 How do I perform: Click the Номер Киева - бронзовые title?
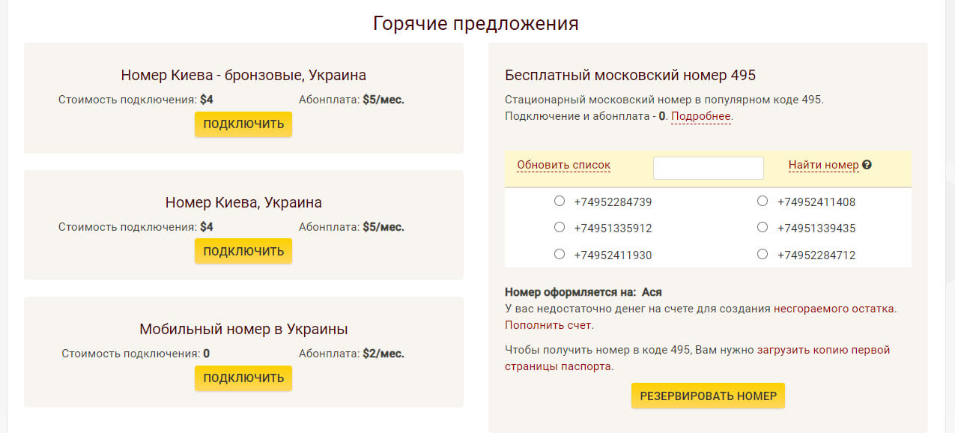point(243,75)
